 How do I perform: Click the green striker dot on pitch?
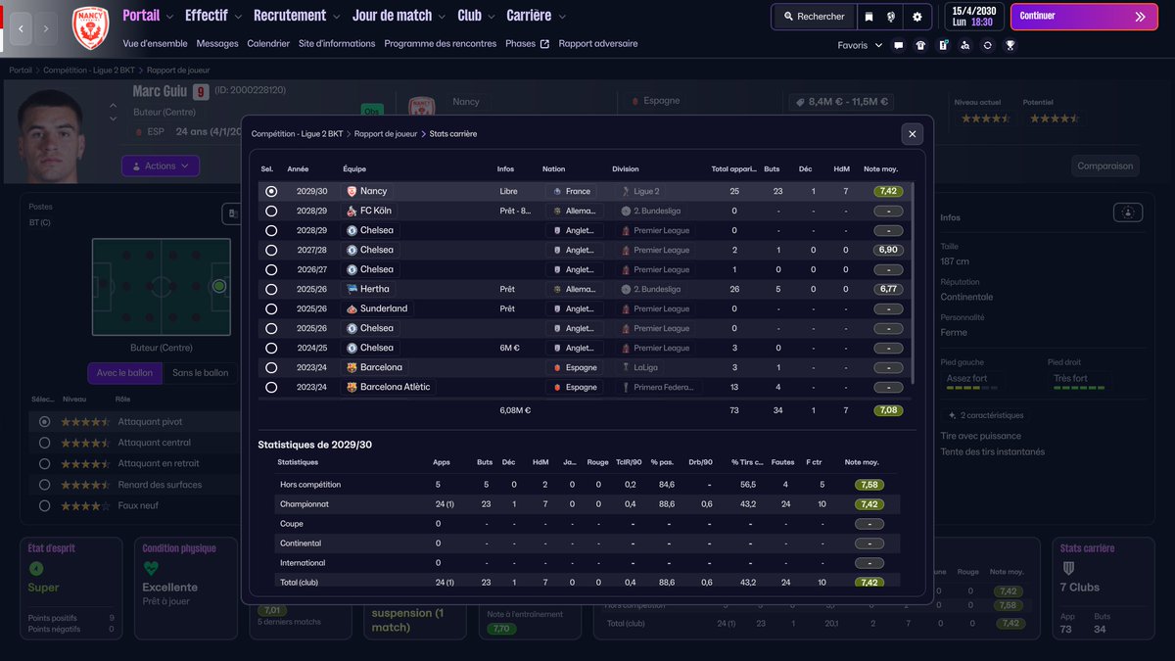tap(219, 286)
